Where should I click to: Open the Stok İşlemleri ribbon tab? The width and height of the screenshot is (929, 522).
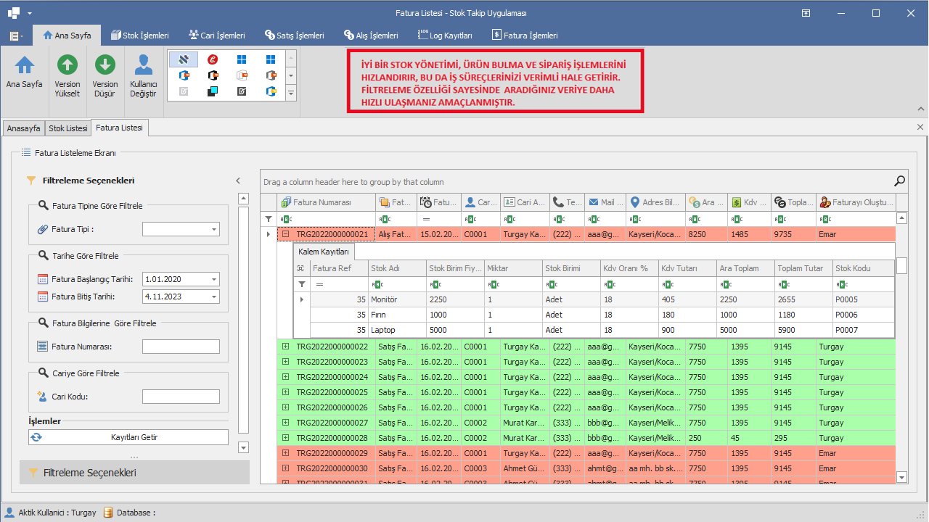[x=140, y=35]
